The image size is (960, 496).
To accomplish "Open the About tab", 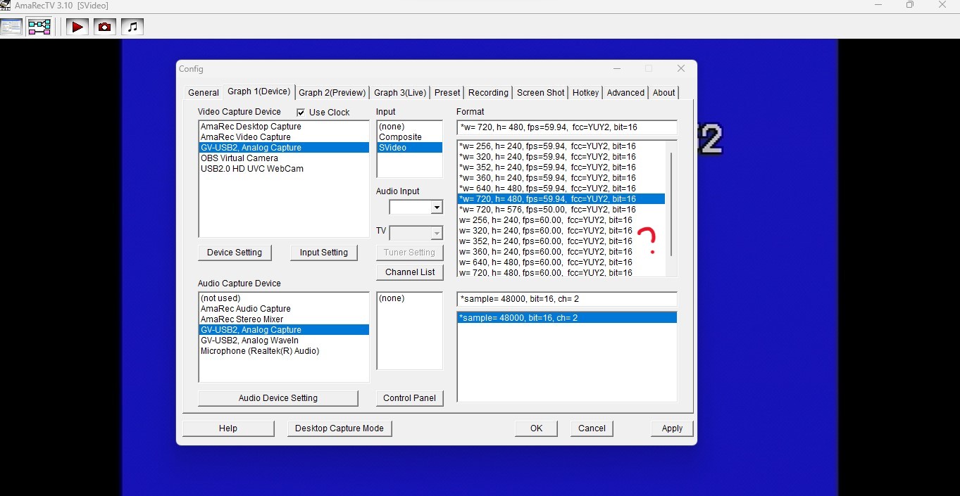I will click(x=663, y=92).
